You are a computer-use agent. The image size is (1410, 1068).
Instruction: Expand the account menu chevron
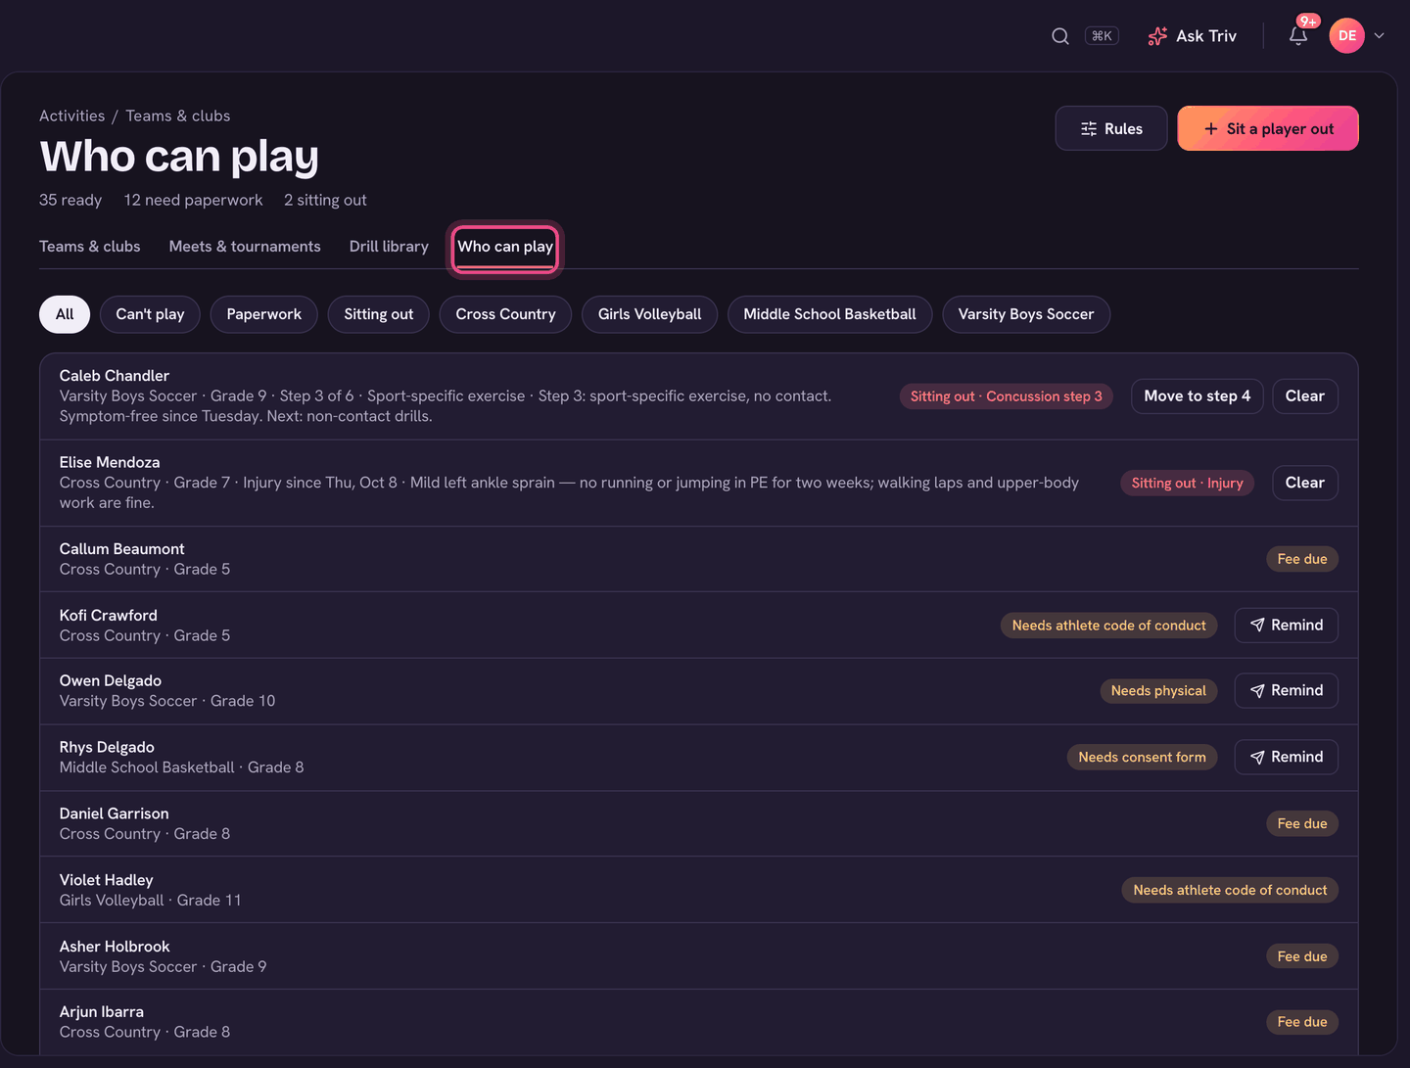1380,36
